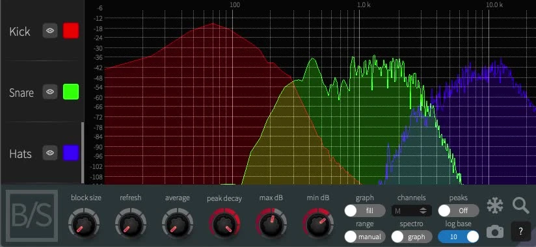Toggle the range manual switch
This screenshot has height=247, width=536.
(365, 237)
